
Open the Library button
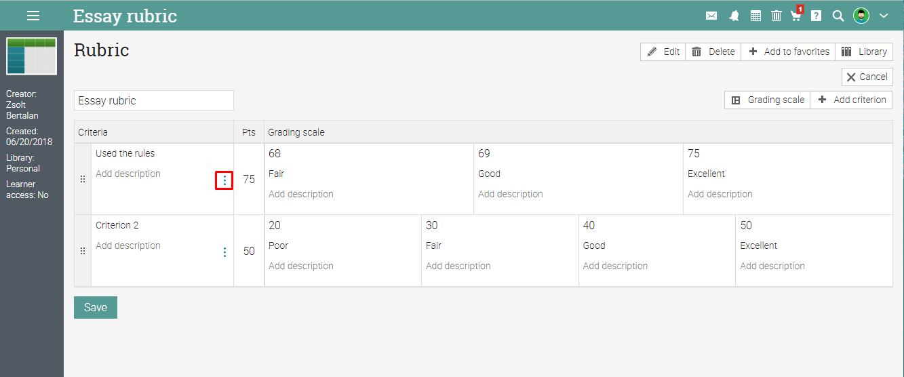pyautogui.click(x=864, y=52)
